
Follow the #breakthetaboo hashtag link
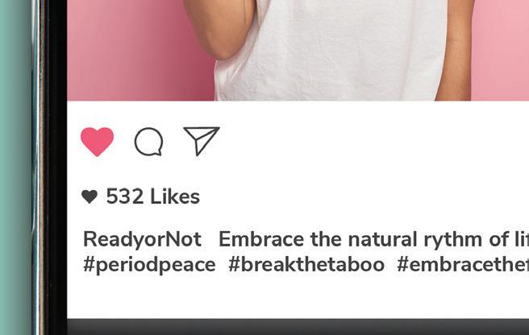[306, 265]
